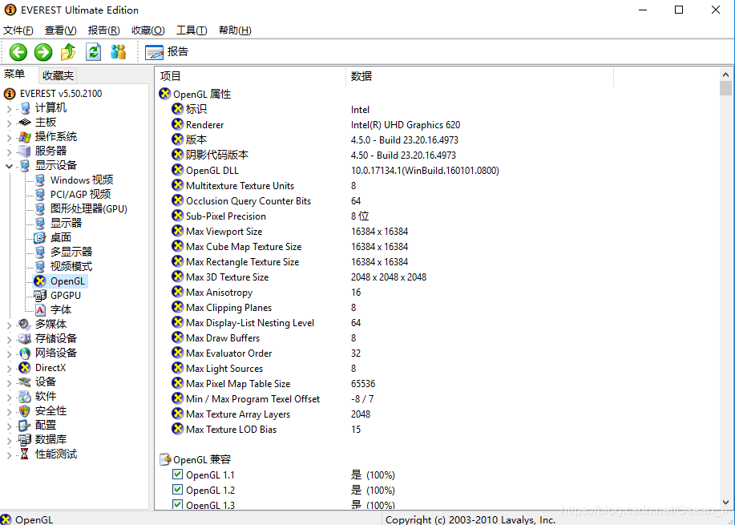This screenshot has height=525, width=735.
Task: Expand the 软件 tree node
Action: [9, 397]
